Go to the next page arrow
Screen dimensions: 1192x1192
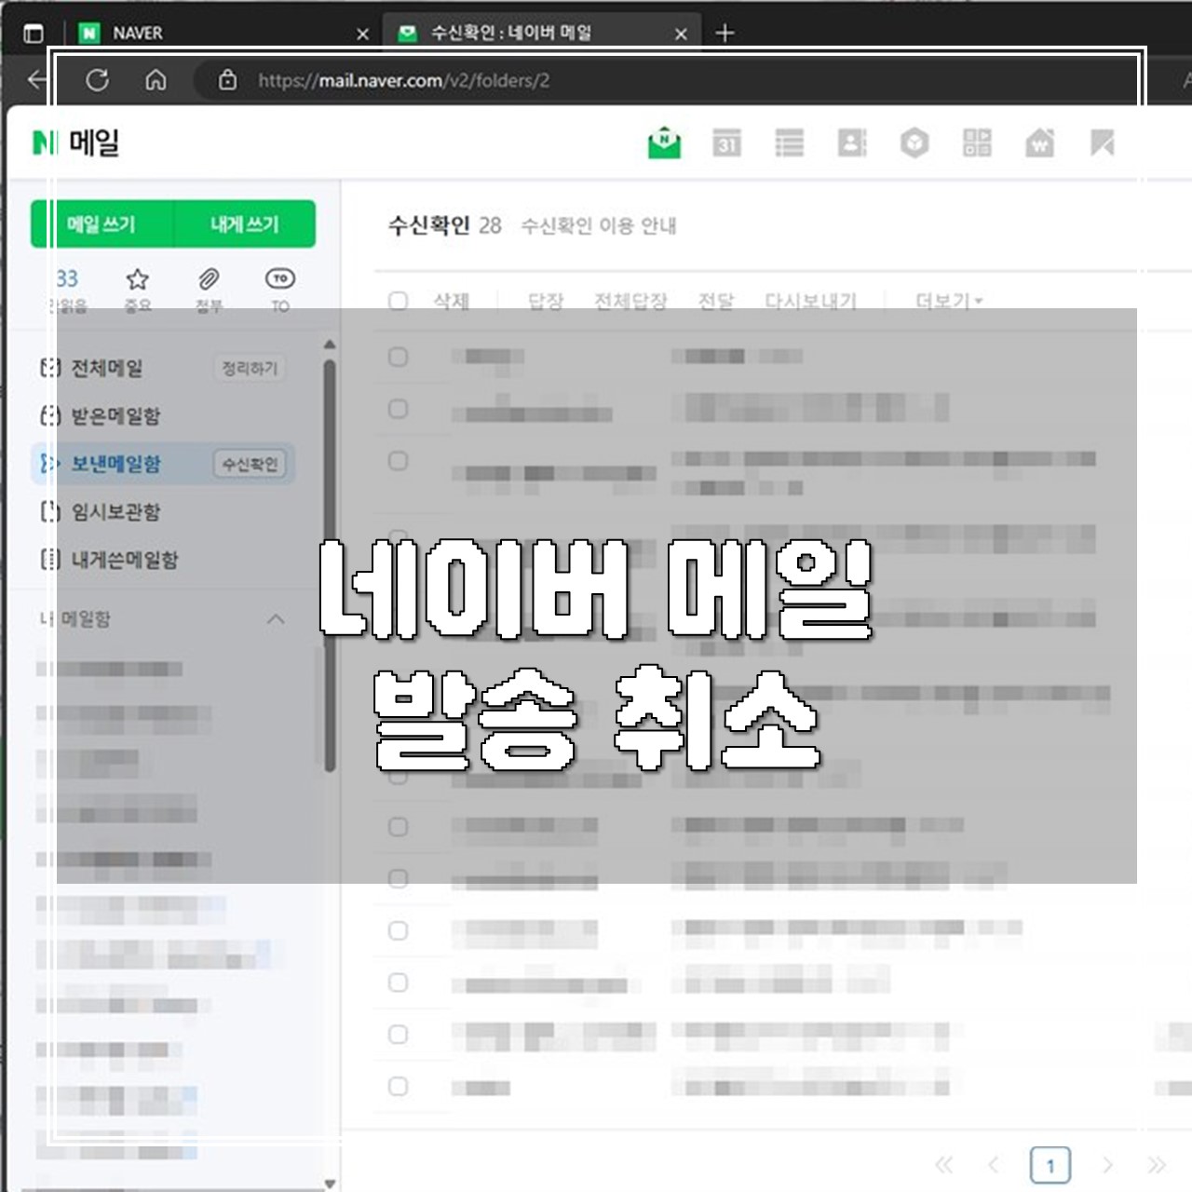click(x=1107, y=1165)
